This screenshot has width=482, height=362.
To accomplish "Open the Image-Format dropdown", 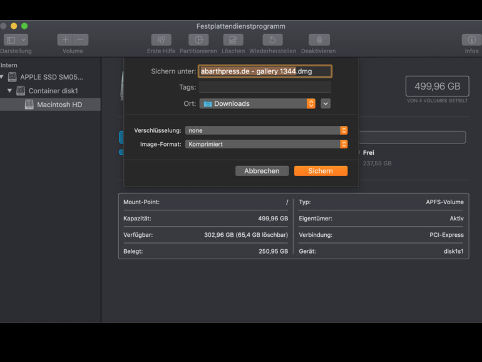I will point(266,144).
